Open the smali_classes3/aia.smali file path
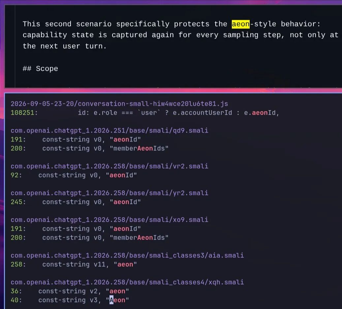Viewport: 342px width, 309px height. [x=127, y=255]
